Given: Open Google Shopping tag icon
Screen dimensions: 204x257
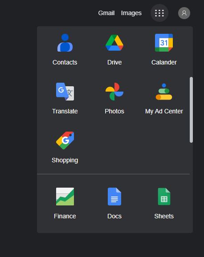Looking at the screenshot, I should coord(65,141).
